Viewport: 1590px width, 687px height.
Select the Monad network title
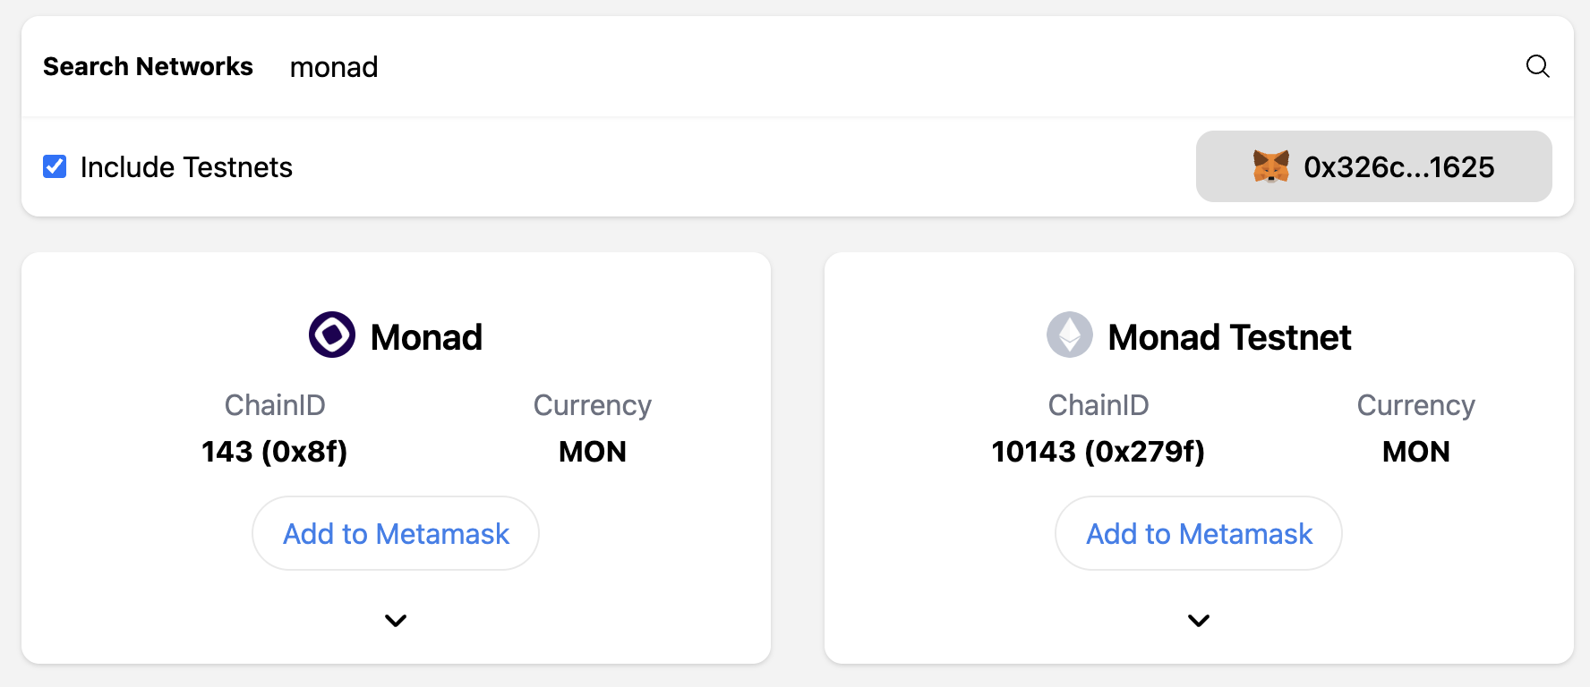(x=426, y=337)
